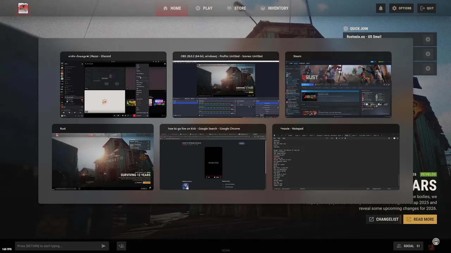This screenshot has height=253, width=451.
Task: Click the play icon in the last Quick Join row
Action: click(428, 68)
